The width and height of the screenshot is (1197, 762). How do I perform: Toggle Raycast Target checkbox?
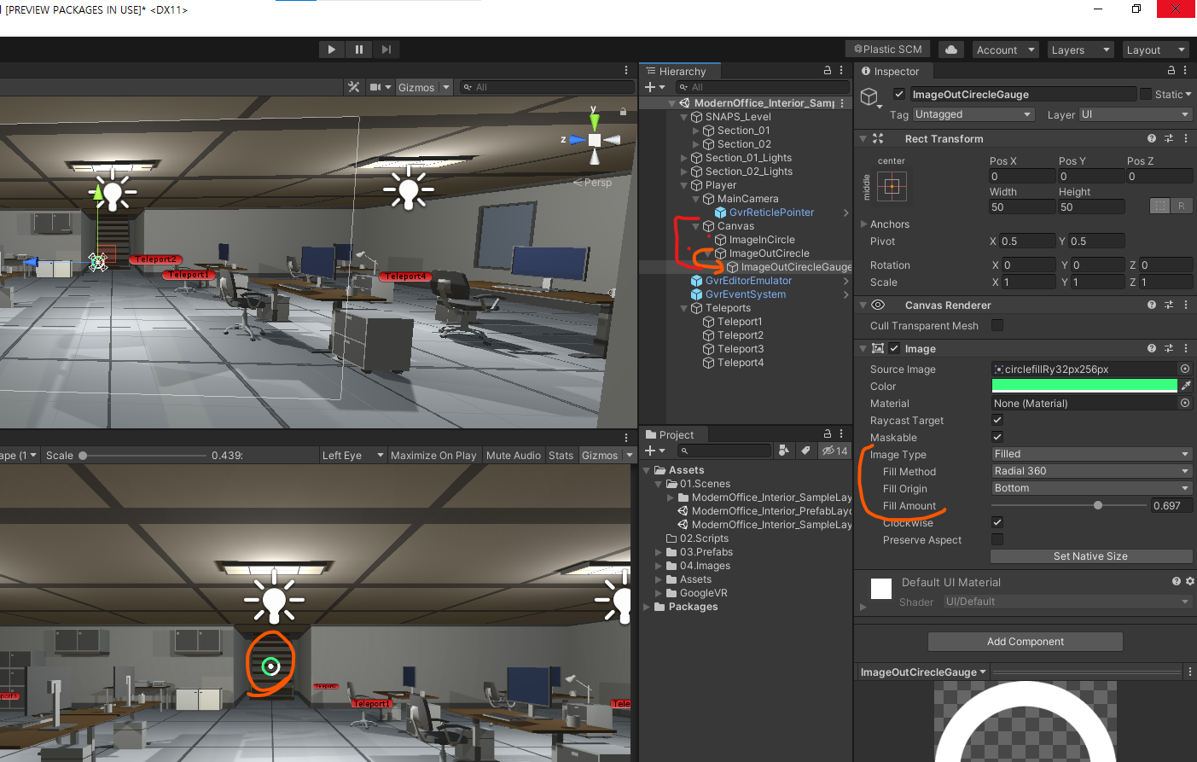[x=997, y=420]
